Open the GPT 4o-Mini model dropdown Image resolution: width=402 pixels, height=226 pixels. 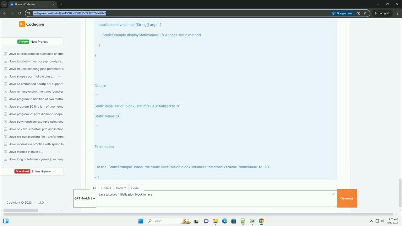[x=85, y=198]
